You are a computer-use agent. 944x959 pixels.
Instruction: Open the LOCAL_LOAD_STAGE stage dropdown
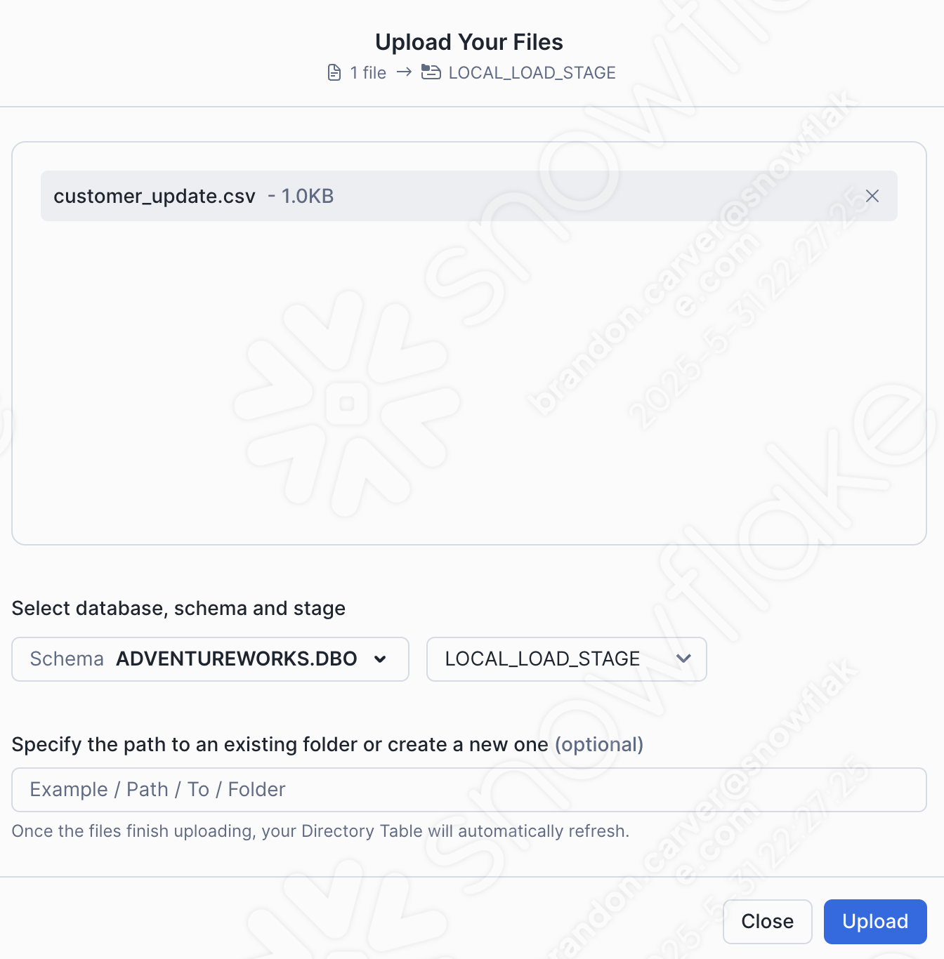566,659
